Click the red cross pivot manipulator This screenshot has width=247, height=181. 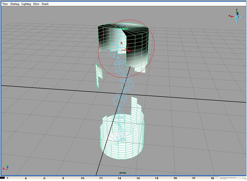[127, 50]
